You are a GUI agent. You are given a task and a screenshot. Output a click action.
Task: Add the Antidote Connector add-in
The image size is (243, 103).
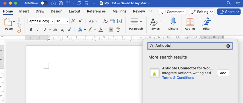pos(223,73)
